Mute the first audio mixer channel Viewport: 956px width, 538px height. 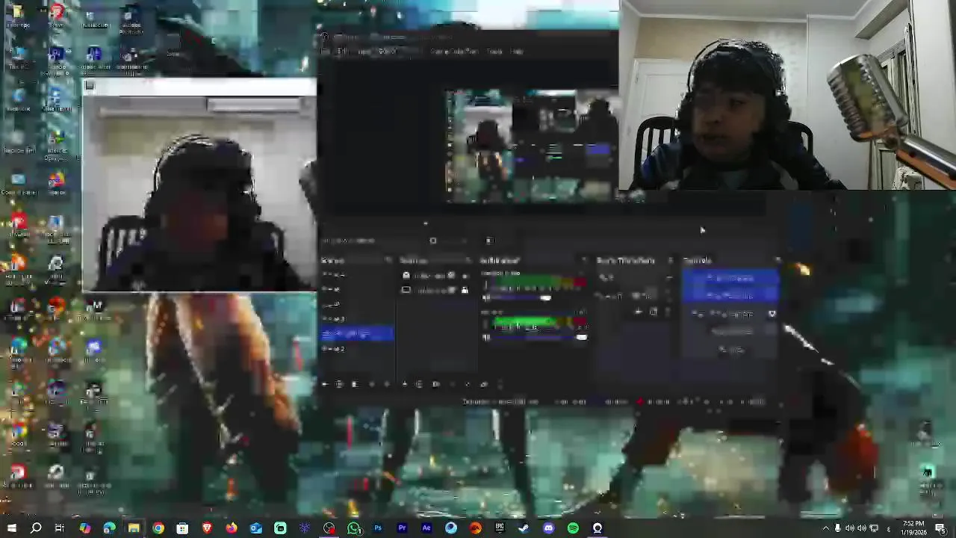tap(486, 297)
